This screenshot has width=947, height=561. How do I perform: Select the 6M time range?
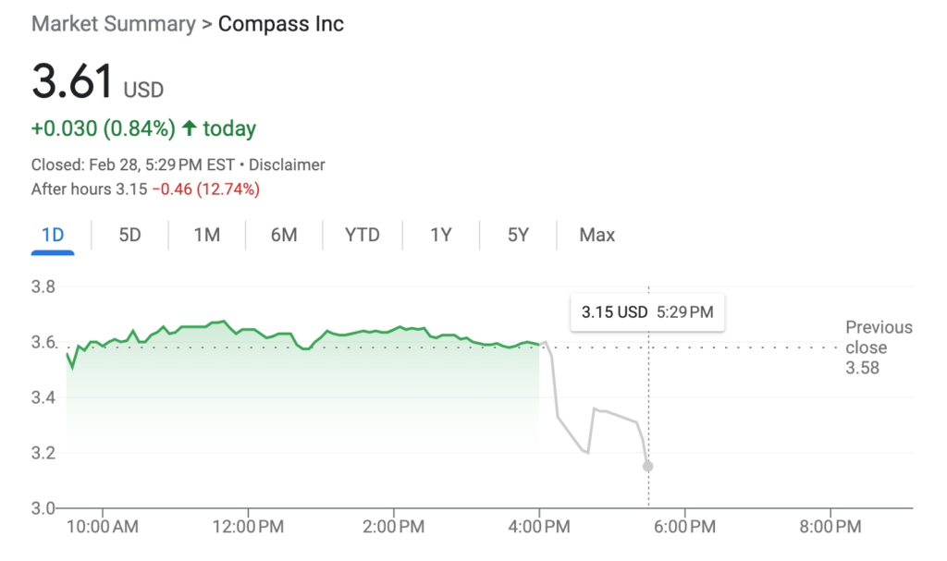284,236
